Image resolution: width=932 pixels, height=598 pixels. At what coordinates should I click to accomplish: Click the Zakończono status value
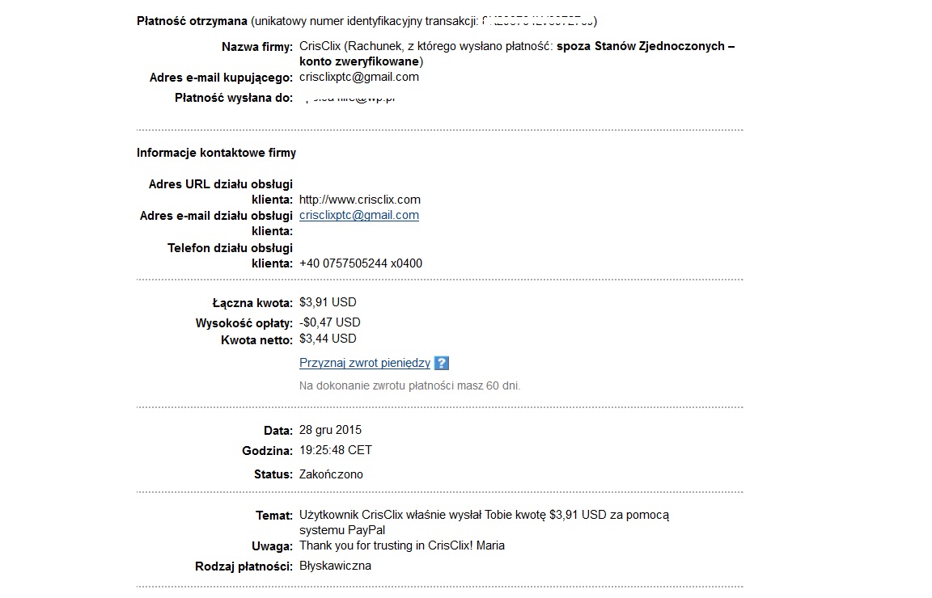click(x=331, y=474)
